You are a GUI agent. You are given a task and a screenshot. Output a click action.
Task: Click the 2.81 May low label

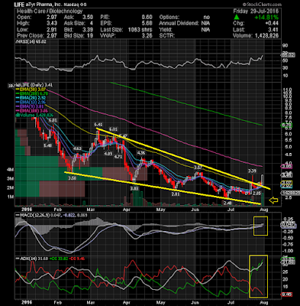click(176, 194)
